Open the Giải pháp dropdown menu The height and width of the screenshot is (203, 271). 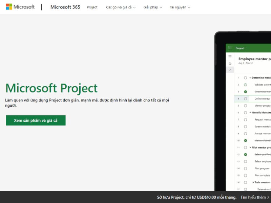(153, 7)
